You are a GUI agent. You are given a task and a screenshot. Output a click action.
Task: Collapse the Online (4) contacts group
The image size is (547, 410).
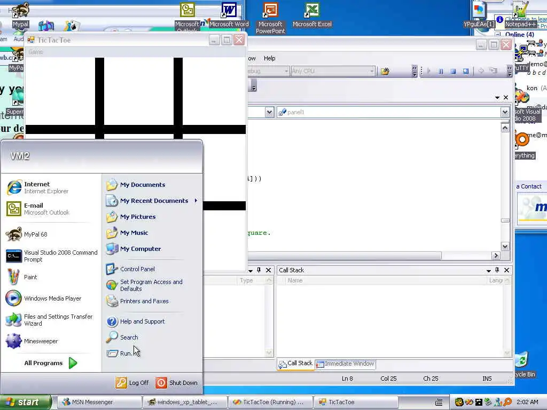pos(498,35)
